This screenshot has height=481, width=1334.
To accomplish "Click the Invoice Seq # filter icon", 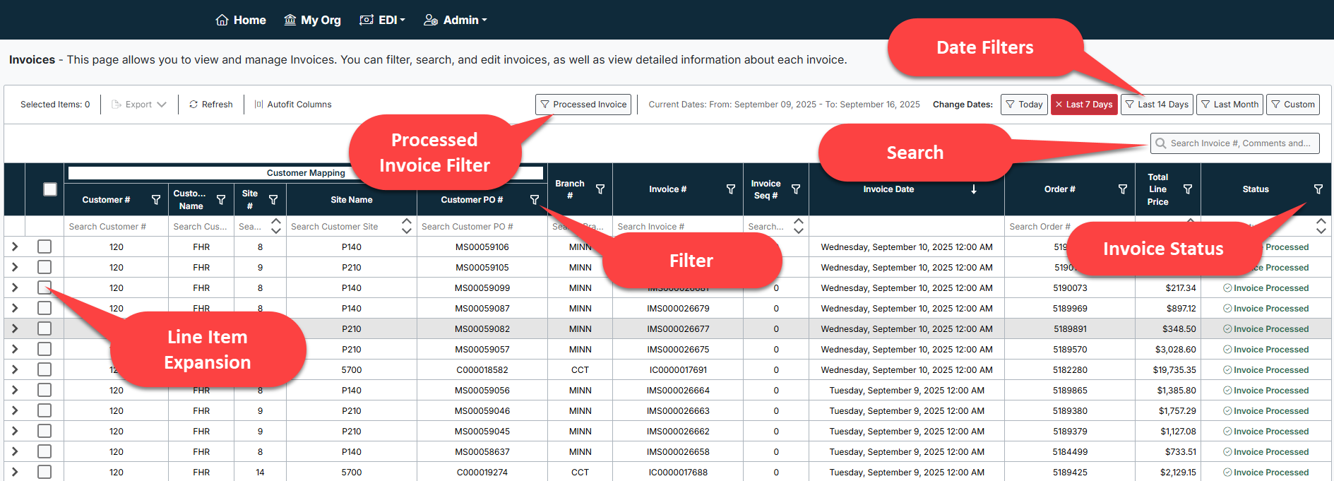I will (796, 189).
